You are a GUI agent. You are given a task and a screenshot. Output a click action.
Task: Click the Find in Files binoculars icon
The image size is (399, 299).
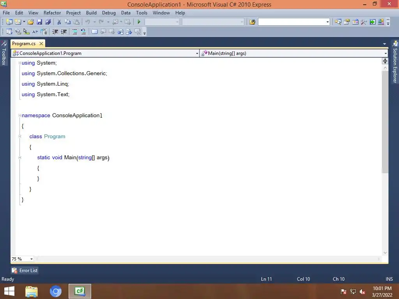(x=252, y=22)
